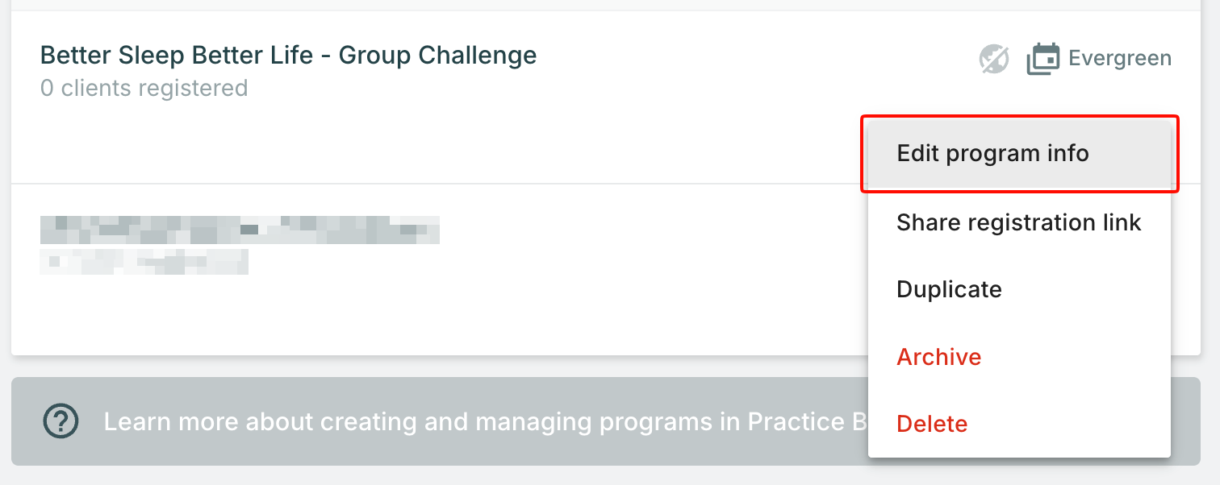Open the Learn more about programs link
Image resolution: width=1220 pixels, height=485 pixels.
484,421
